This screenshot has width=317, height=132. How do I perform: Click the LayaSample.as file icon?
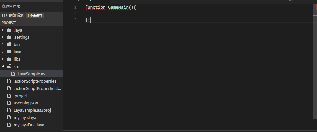(13, 74)
